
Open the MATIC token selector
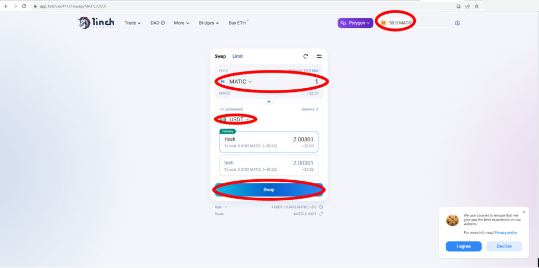[x=236, y=81]
